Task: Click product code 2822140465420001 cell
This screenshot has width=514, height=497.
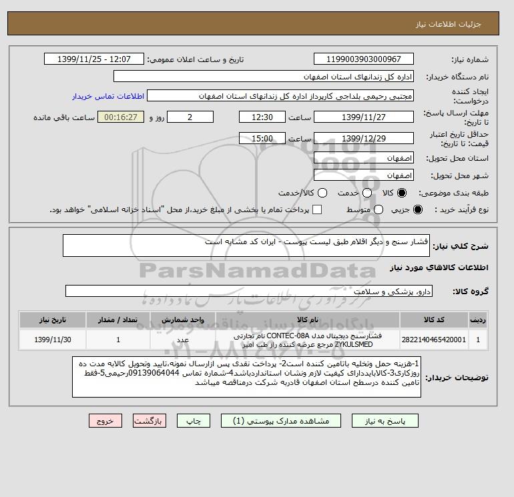Action: (x=434, y=340)
